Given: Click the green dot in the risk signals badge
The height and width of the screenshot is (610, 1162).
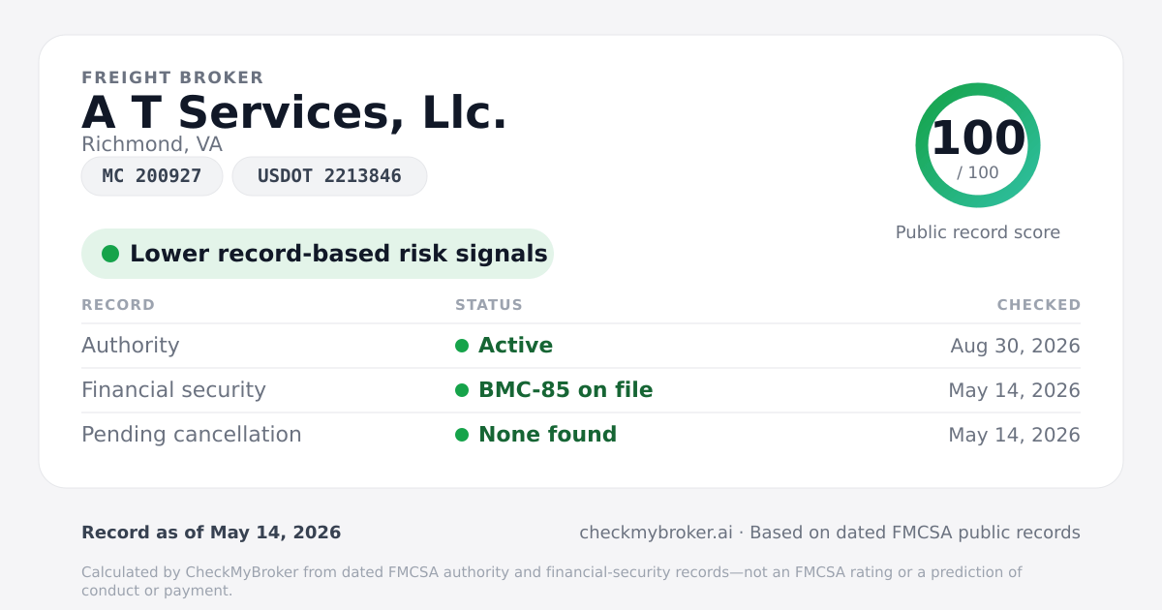Looking at the screenshot, I should [x=110, y=254].
